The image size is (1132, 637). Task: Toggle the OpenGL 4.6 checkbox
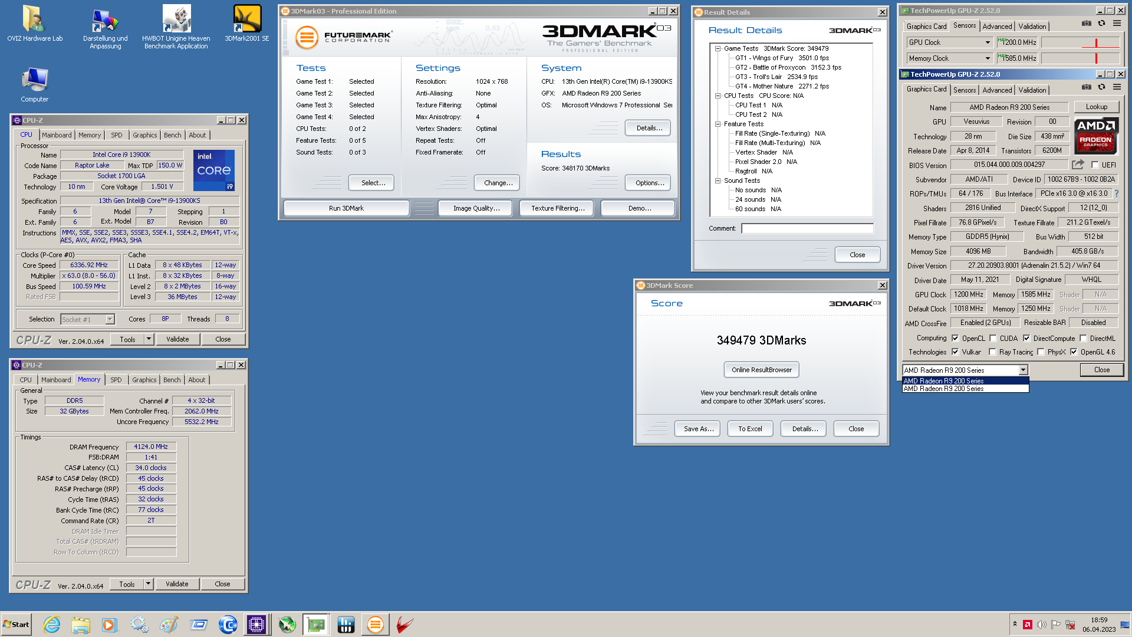coord(1074,352)
